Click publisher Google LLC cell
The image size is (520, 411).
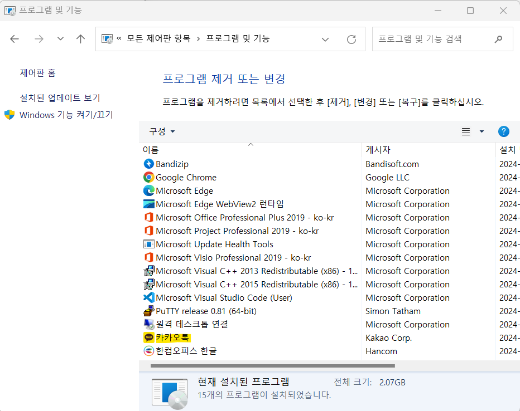[387, 177]
